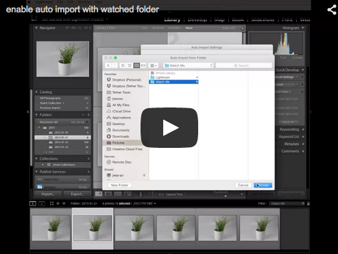
Task: Switch to the Library module
Action: point(172,20)
